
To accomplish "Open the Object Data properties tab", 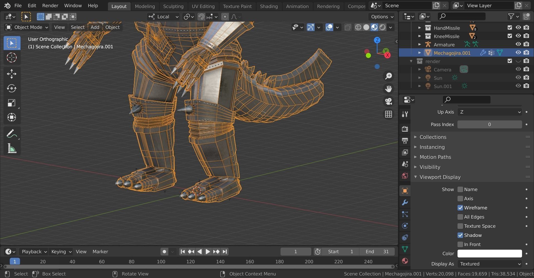I will (405, 249).
